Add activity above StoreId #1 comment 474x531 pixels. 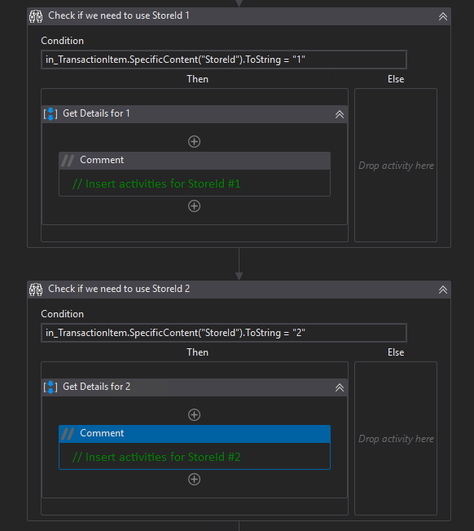tap(194, 142)
